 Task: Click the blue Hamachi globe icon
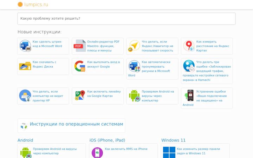pos(189,66)
